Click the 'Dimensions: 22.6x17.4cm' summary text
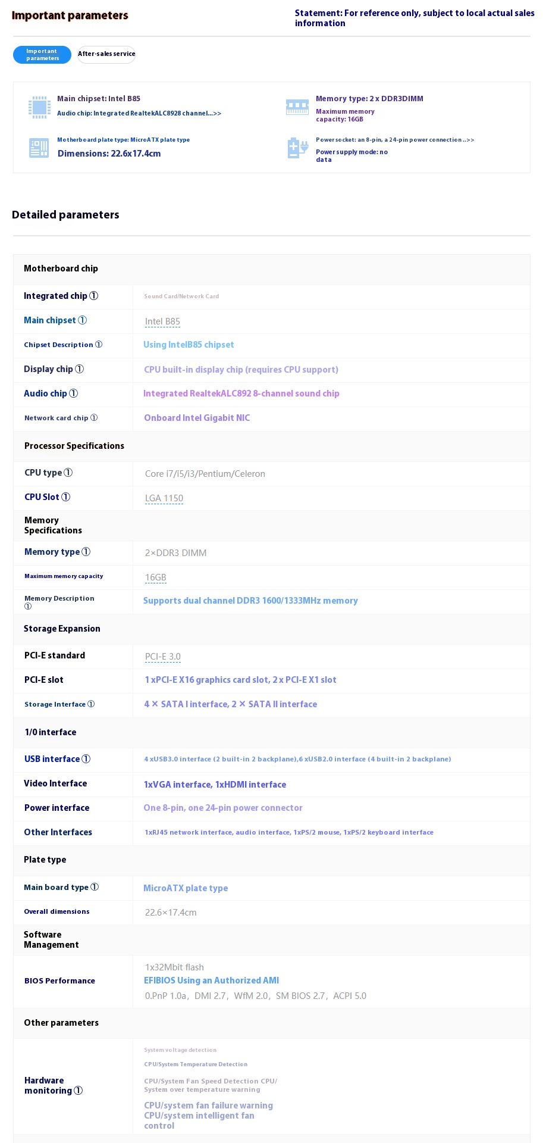Viewport: 543px width, 1143px height. tap(109, 154)
